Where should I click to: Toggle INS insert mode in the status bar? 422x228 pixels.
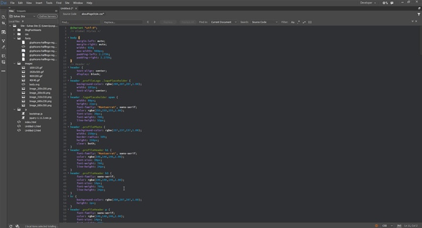click(x=399, y=226)
